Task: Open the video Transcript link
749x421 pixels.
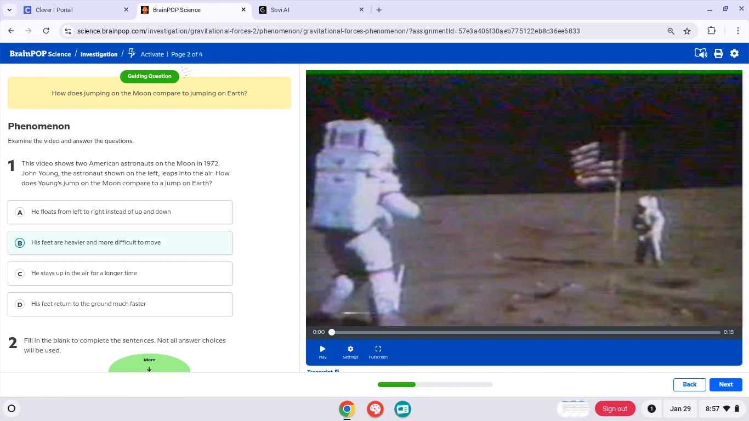Action: (x=320, y=372)
